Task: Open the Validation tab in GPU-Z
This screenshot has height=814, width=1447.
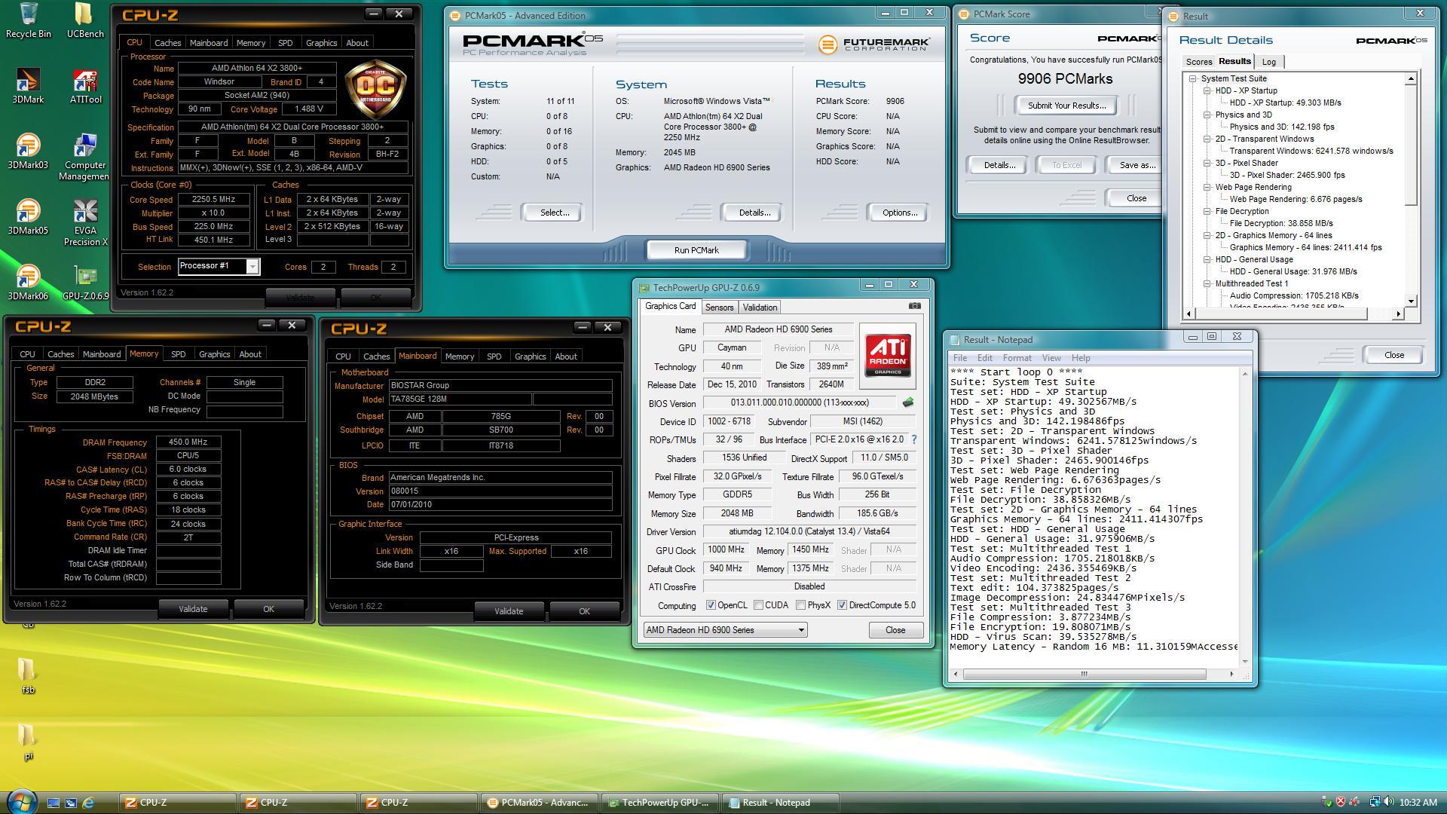Action: [760, 308]
